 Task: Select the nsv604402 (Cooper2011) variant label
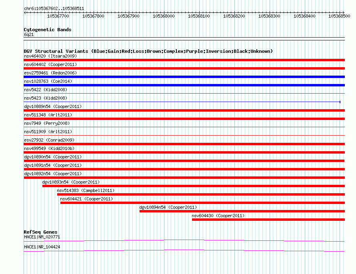click(50, 64)
